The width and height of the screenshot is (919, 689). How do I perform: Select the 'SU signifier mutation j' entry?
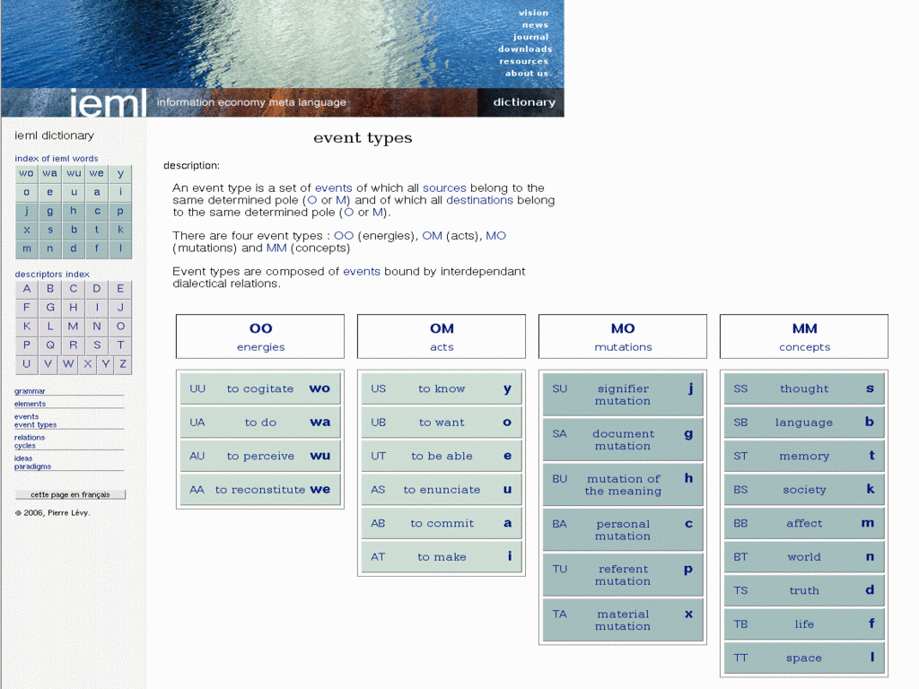(623, 395)
